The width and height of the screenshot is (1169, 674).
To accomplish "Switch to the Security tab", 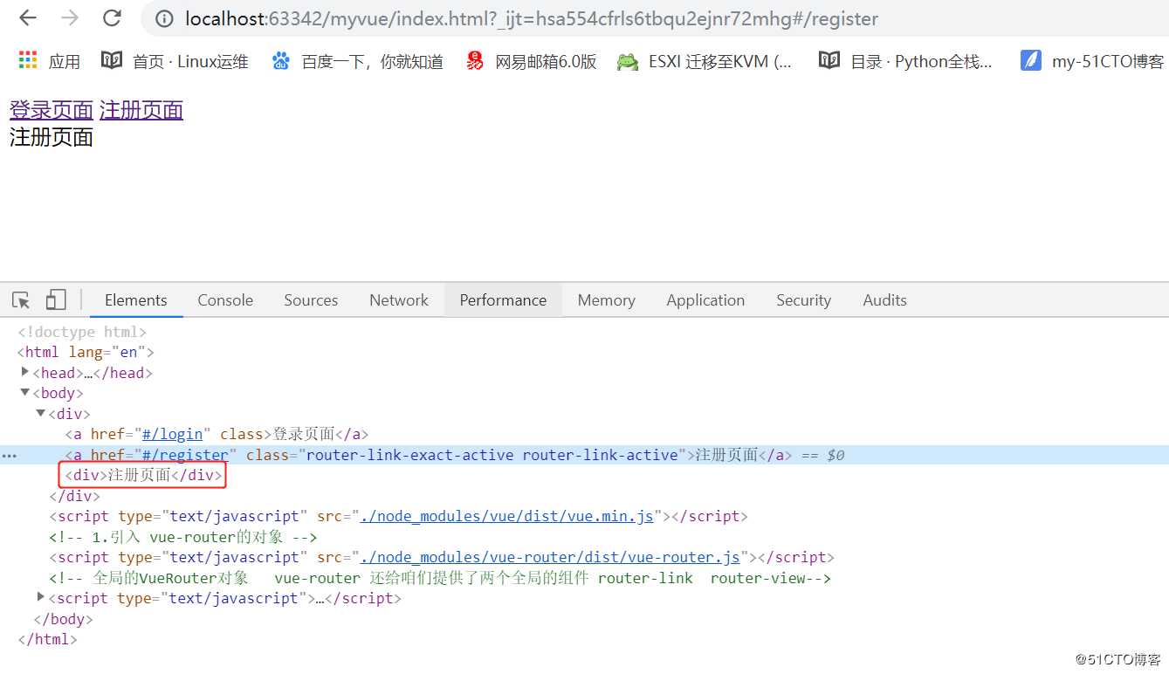I will point(803,300).
